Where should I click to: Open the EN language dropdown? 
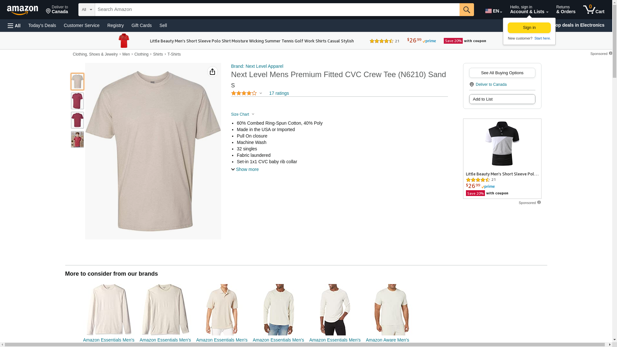[x=493, y=11]
